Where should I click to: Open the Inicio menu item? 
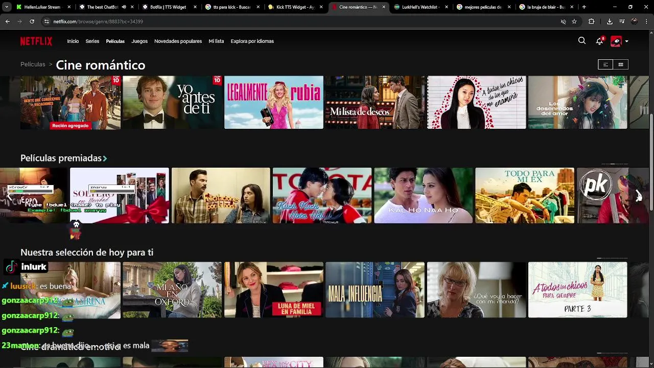coord(73,41)
